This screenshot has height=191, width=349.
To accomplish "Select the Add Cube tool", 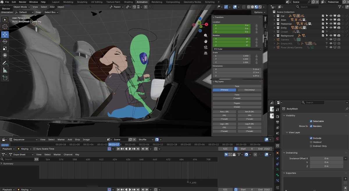I will [x=5, y=78].
